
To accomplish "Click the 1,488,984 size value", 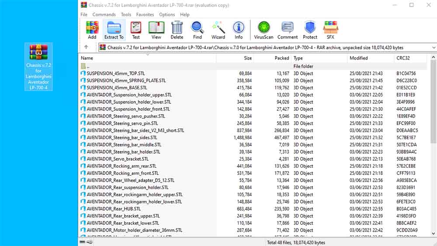I will click(243, 137).
